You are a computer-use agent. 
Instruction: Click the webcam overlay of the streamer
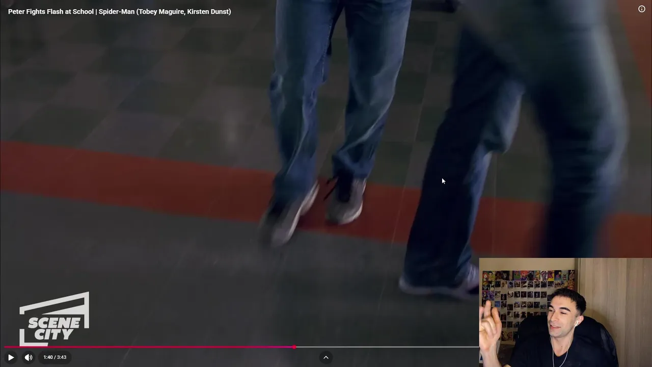pos(565,312)
